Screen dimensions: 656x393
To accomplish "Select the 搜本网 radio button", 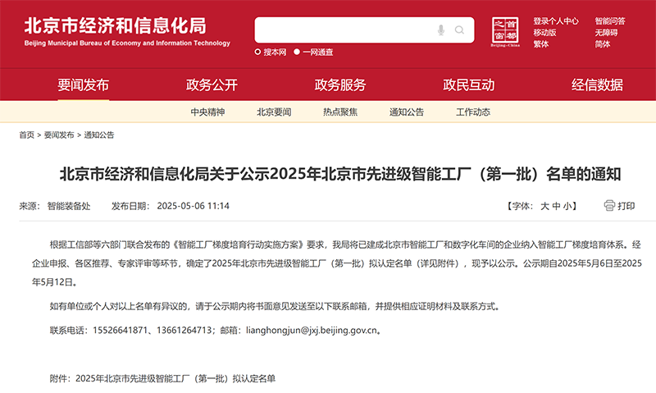I will 257,53.
